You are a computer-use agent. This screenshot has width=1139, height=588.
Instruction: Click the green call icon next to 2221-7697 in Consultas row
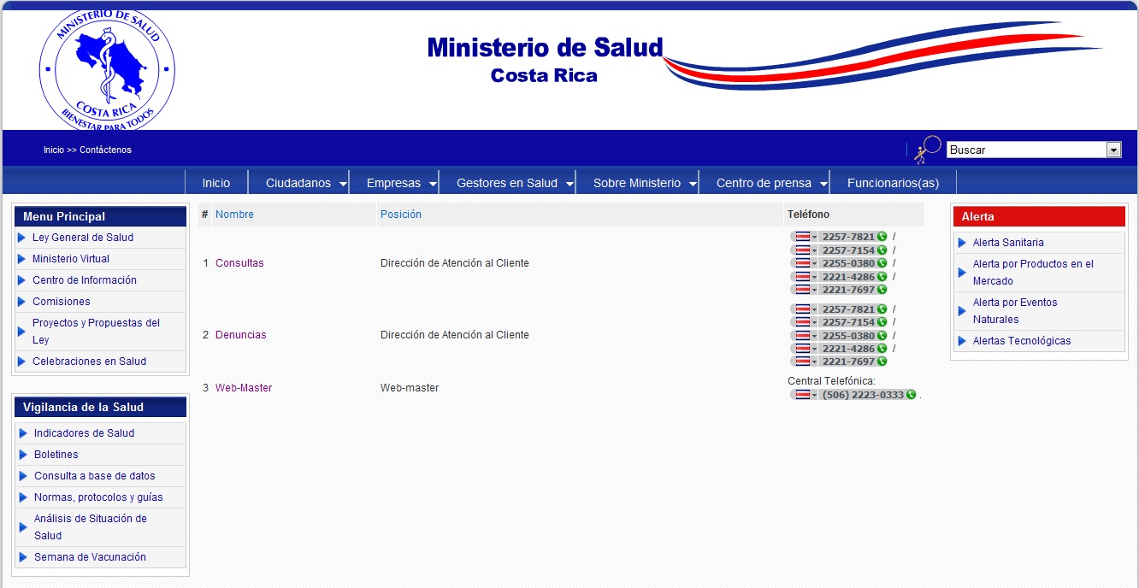[x=882, y=290]
